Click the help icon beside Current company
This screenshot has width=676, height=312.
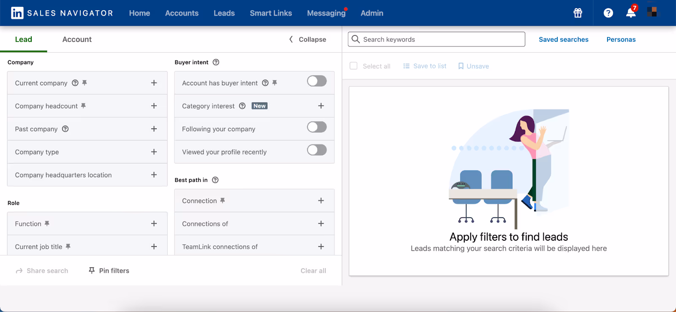(75, 83)
